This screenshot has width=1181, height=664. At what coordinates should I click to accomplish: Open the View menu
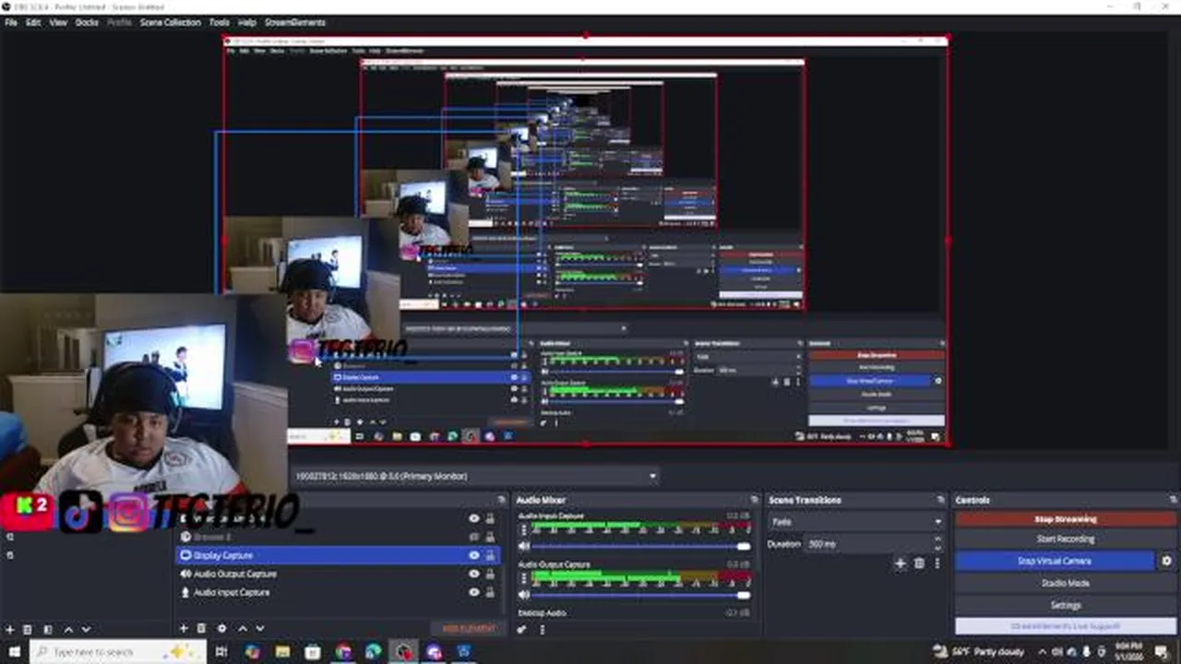coord(58,22)
